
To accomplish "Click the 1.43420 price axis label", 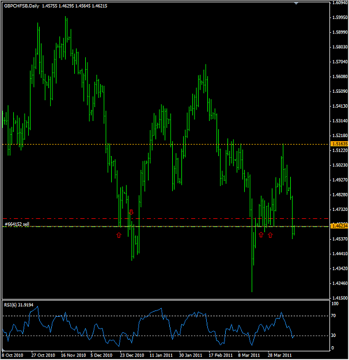I will 340,268.
